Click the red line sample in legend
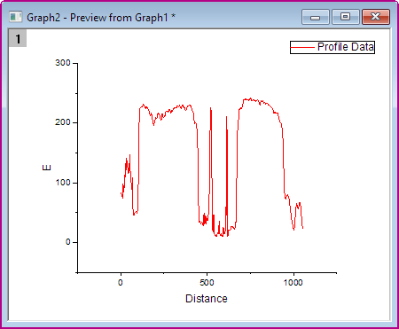Screen dimensions: 399x329 [x=302, y=47]
